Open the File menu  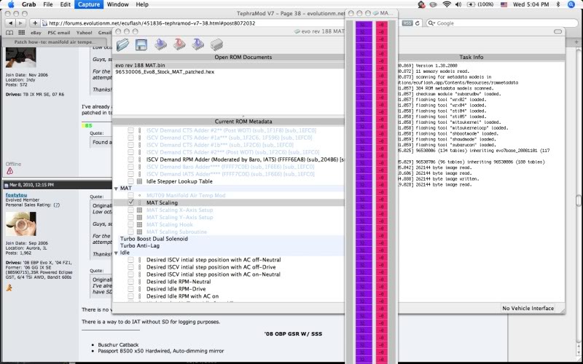pos(48,4)
